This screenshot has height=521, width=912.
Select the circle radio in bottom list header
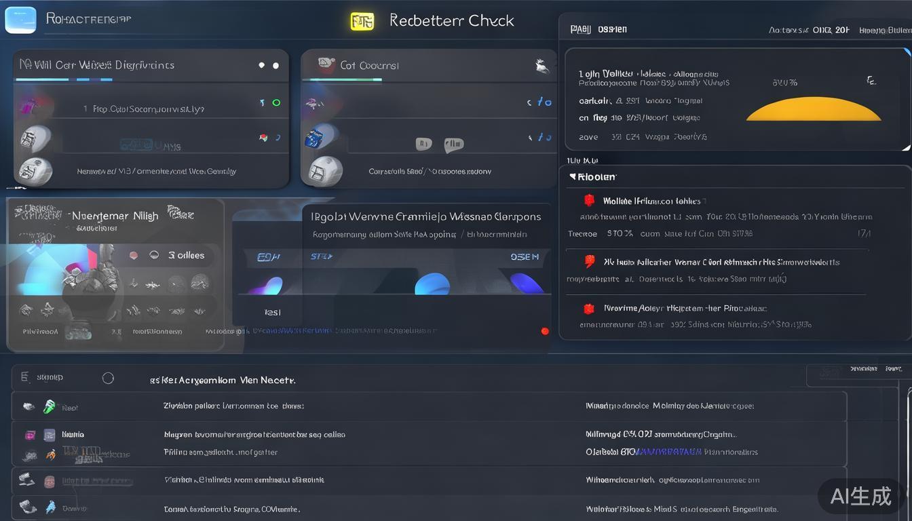[x=108, y=378]
